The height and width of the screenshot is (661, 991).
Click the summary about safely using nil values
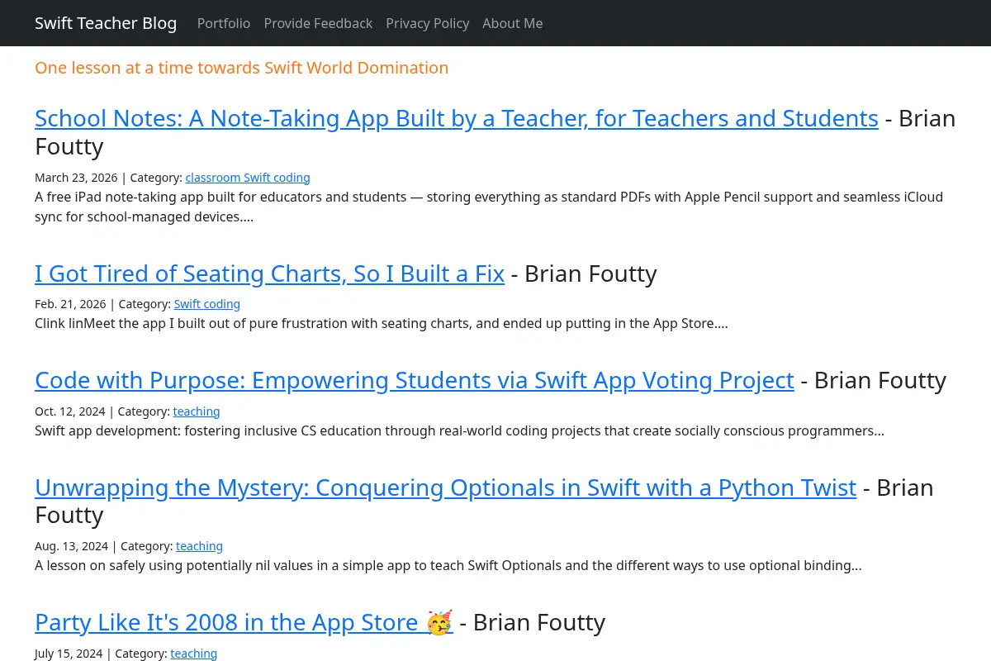point(448,565)
